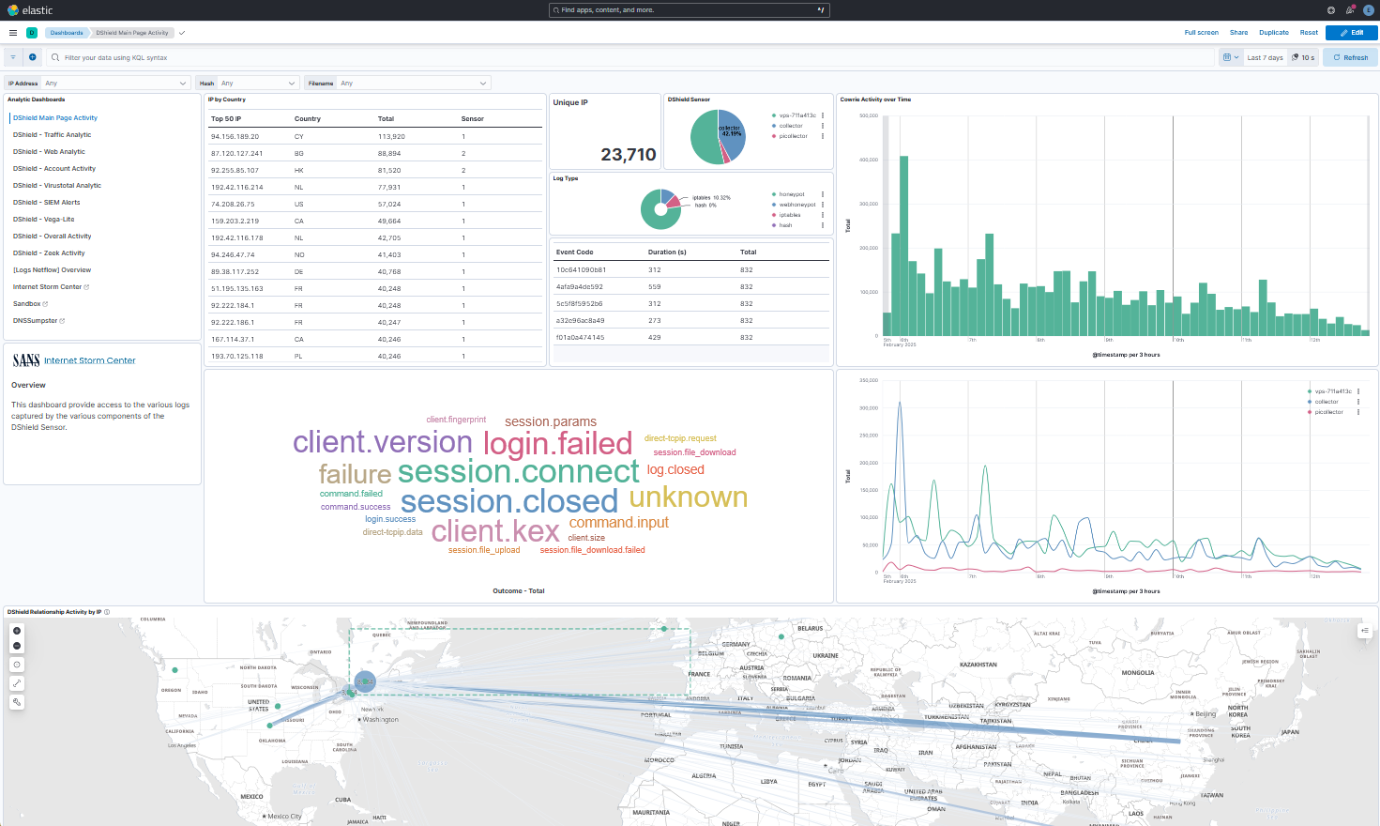This screenshot has width=1380, height=826.
Task: Open the Internet Storm Center link
Action: (89, 360)
